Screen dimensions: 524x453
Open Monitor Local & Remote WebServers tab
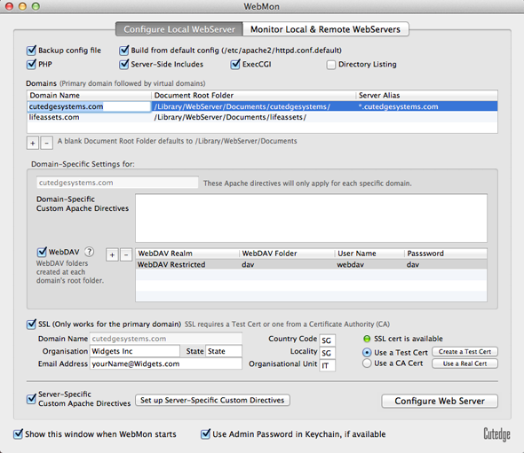pos(325,29)
